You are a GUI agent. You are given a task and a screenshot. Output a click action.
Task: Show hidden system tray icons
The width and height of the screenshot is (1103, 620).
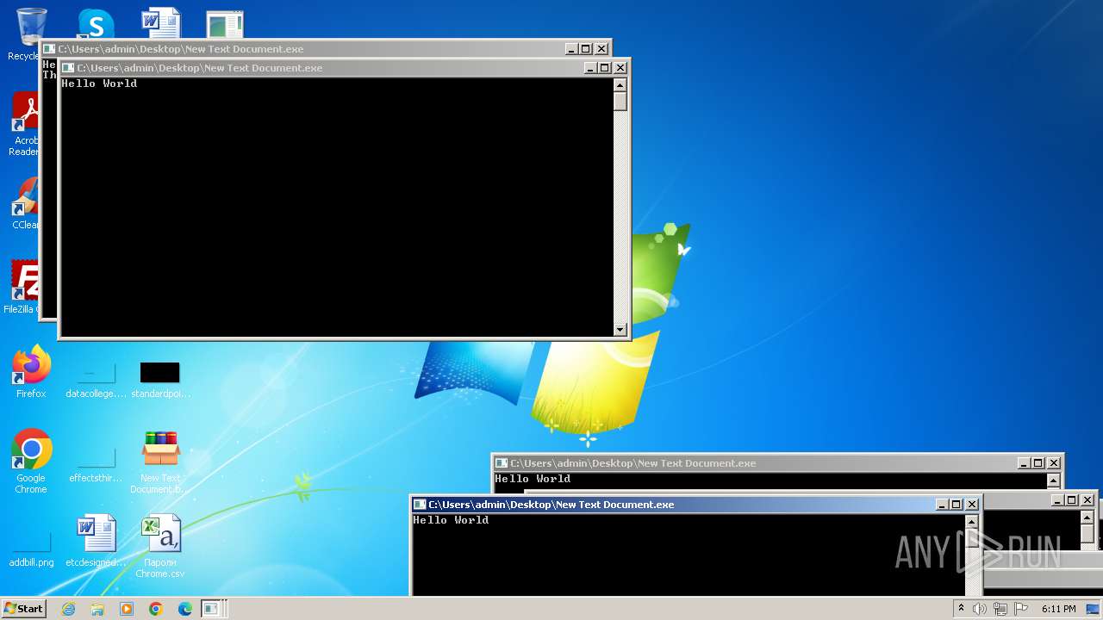tap(961, 608)
